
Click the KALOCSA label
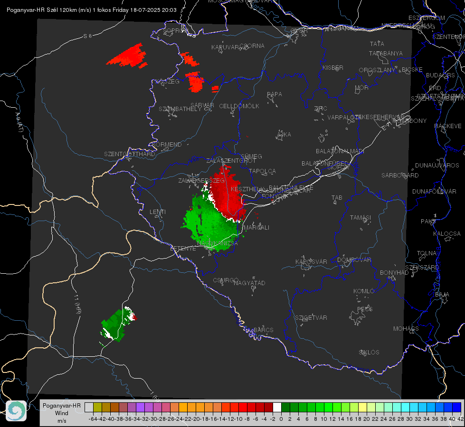446,234
